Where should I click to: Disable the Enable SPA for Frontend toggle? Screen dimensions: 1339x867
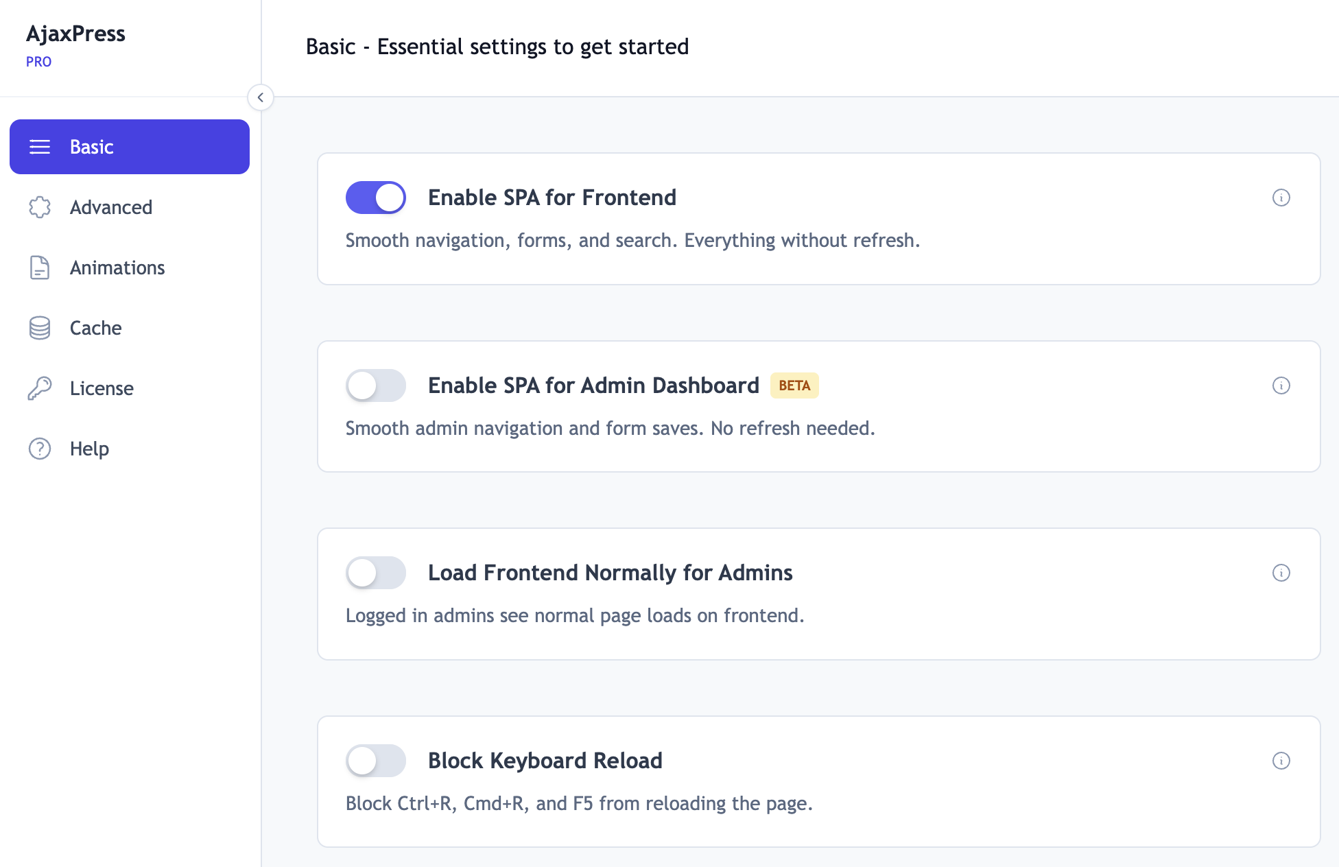[376, 198]
